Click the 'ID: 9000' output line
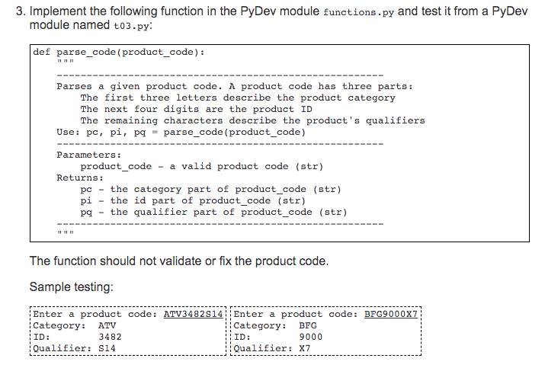 coord(278,337)
